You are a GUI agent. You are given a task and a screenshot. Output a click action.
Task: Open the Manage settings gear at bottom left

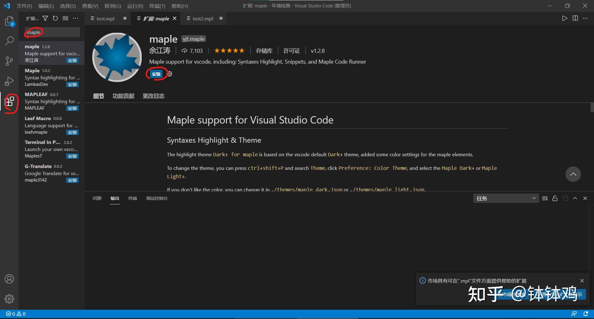click(9, 299)
